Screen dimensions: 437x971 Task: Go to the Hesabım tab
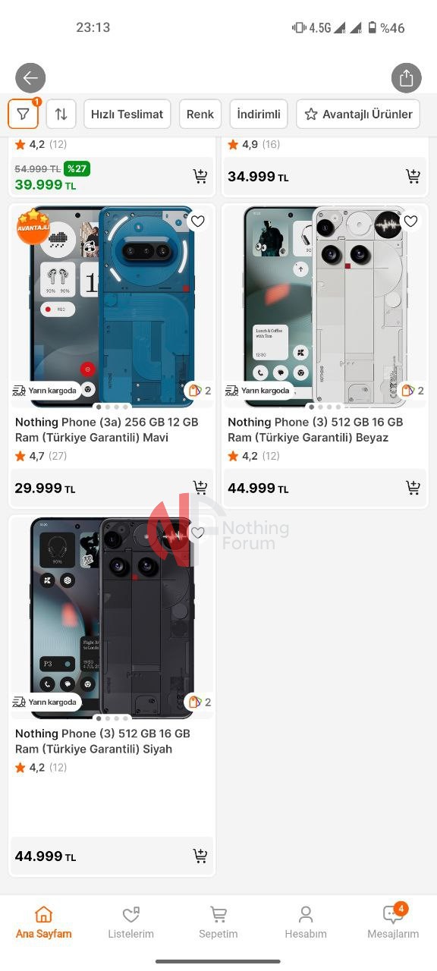[x=306, y=922]
